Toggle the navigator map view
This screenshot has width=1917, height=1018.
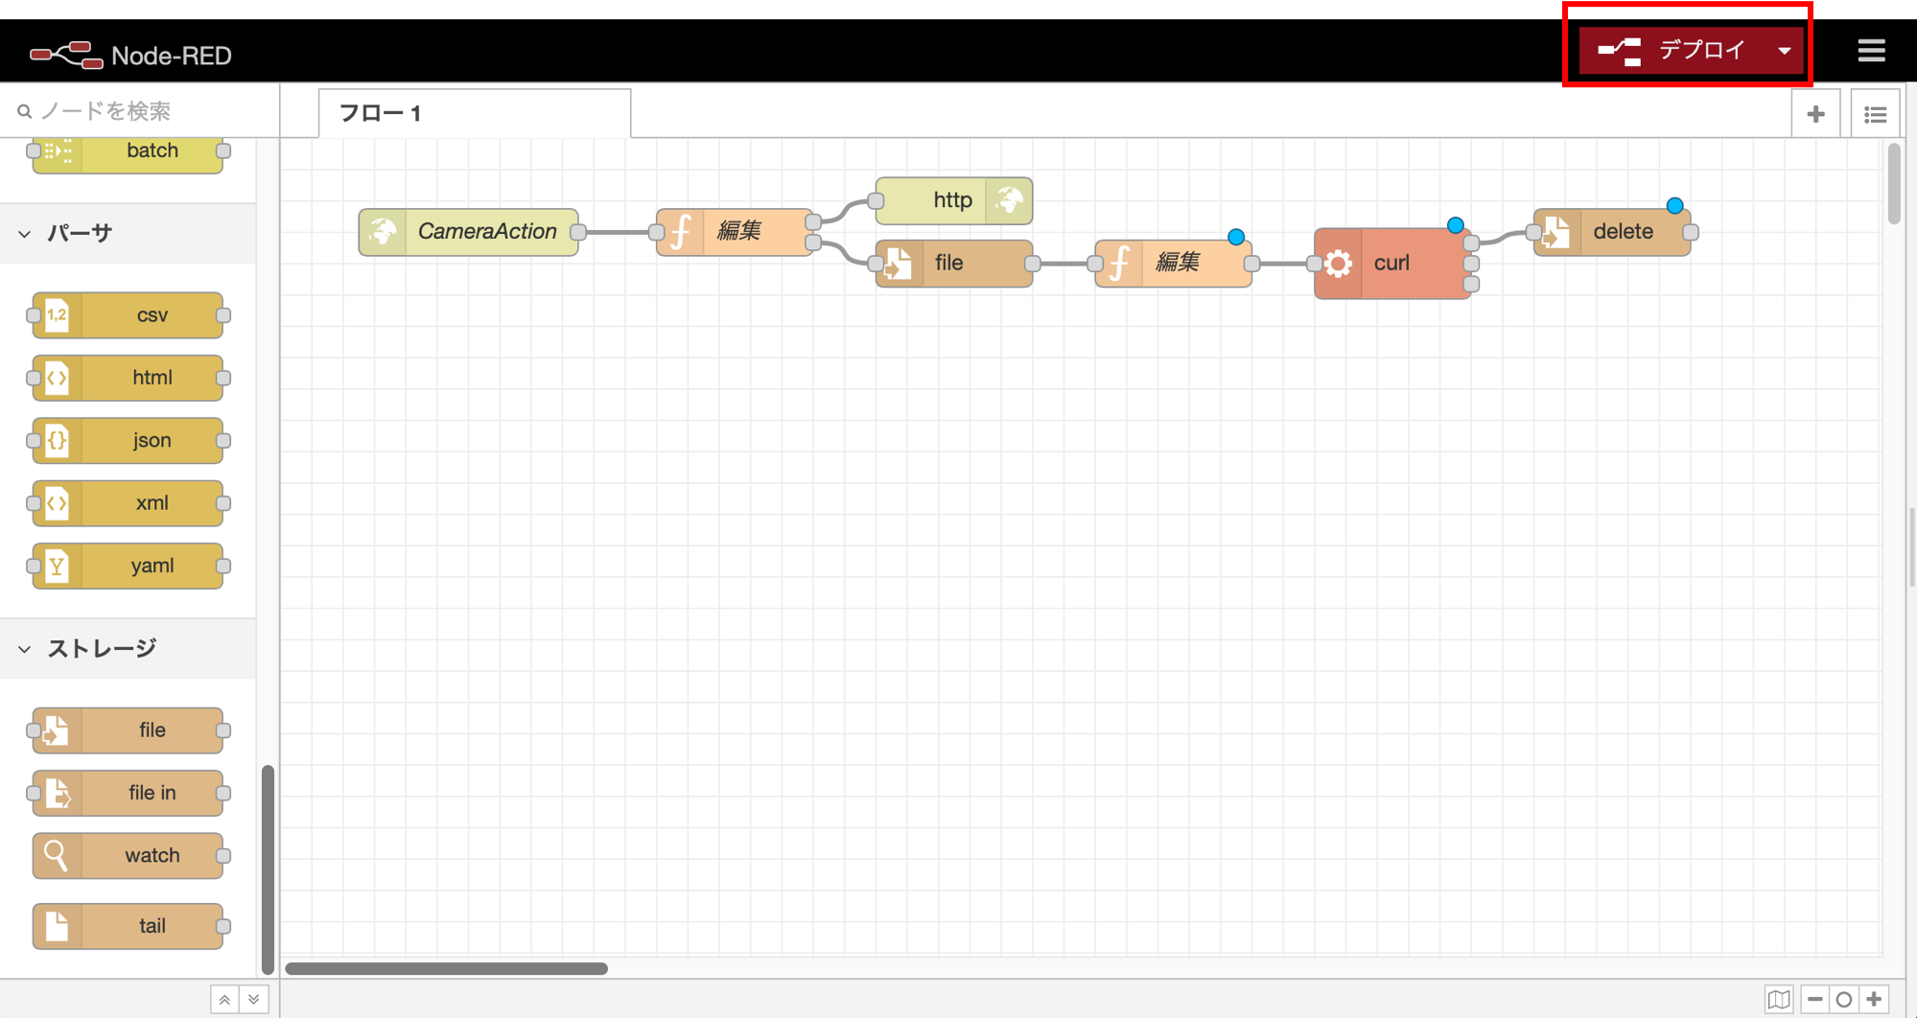1779,1000
